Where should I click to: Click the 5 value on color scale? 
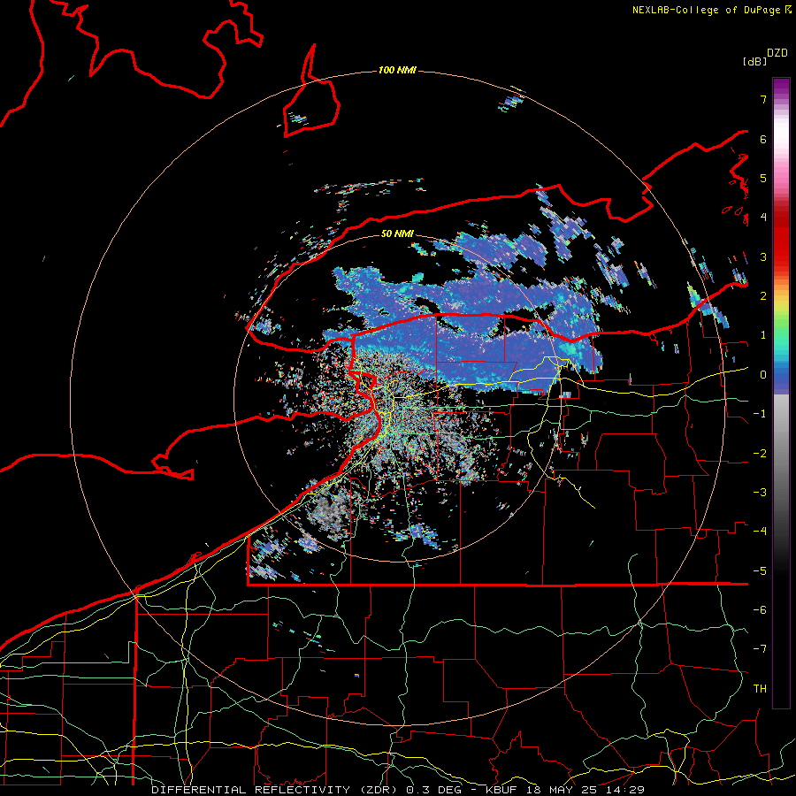tap(763, 178)
